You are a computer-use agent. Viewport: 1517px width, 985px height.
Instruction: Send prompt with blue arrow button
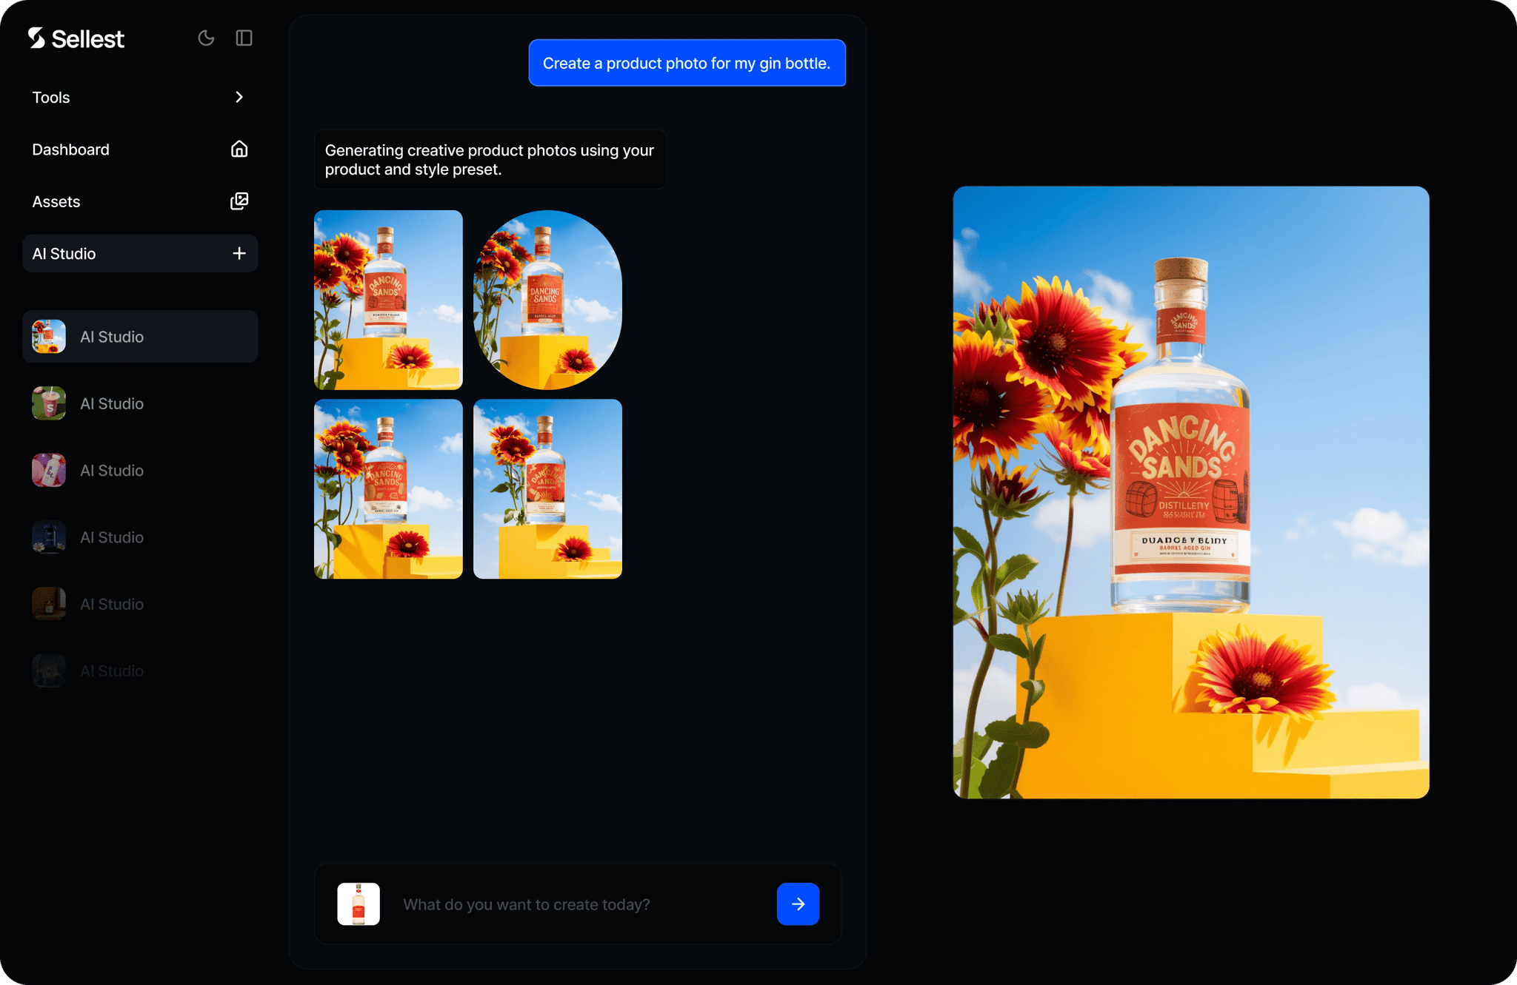pos(798,904)
